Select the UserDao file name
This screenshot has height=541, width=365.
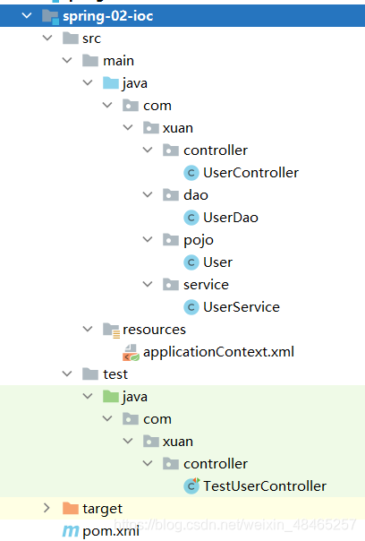pyautogui.click(x=231, y=218)
